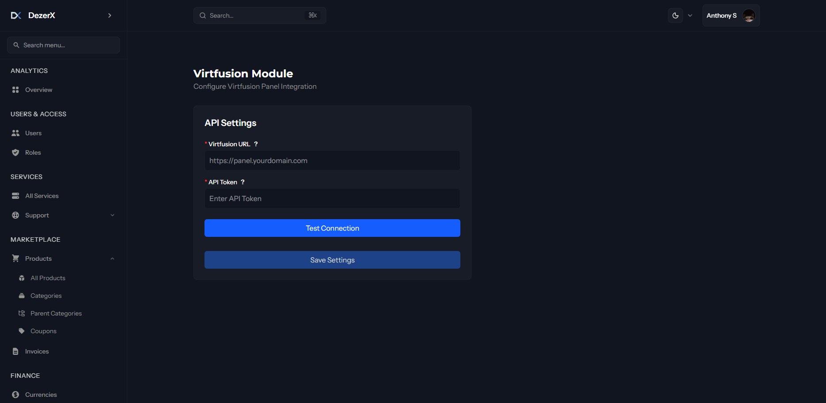Open the Support menu item
826x403 pixels.
coord(63,215)
